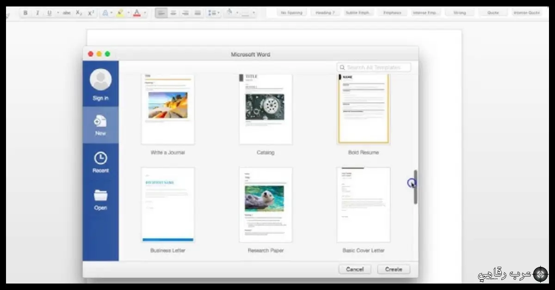The width and height of the screenshot is (555, 290).
Task: Click the Open folder icon in sidebar
Action: coord(100,196)
